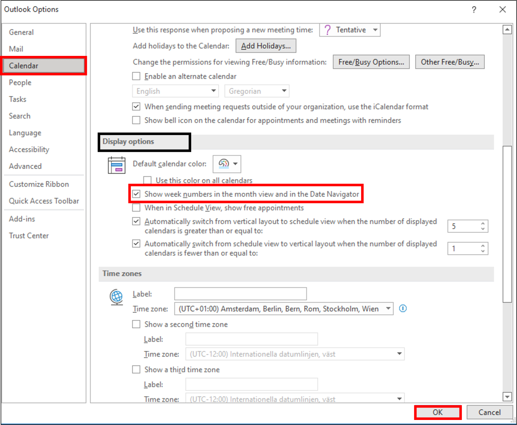Enable an alternate calendar
Screen dimensions: 517x425
tap(136, 76)
